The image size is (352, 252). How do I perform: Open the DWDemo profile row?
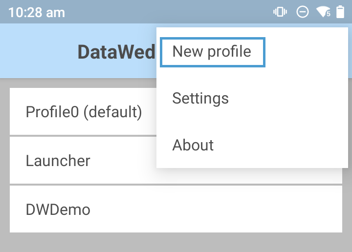click(x=176, y=209)
